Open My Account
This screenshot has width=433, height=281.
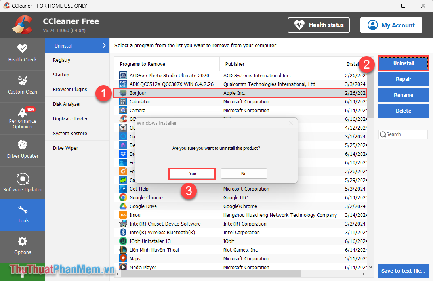coord(391,25)
